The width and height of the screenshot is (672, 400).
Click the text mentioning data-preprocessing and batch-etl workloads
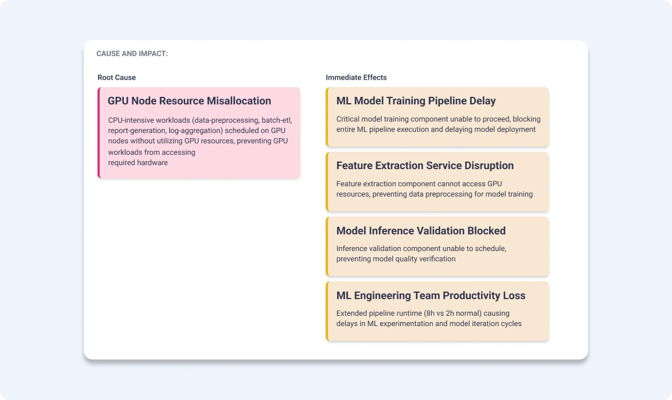point(200,120)
